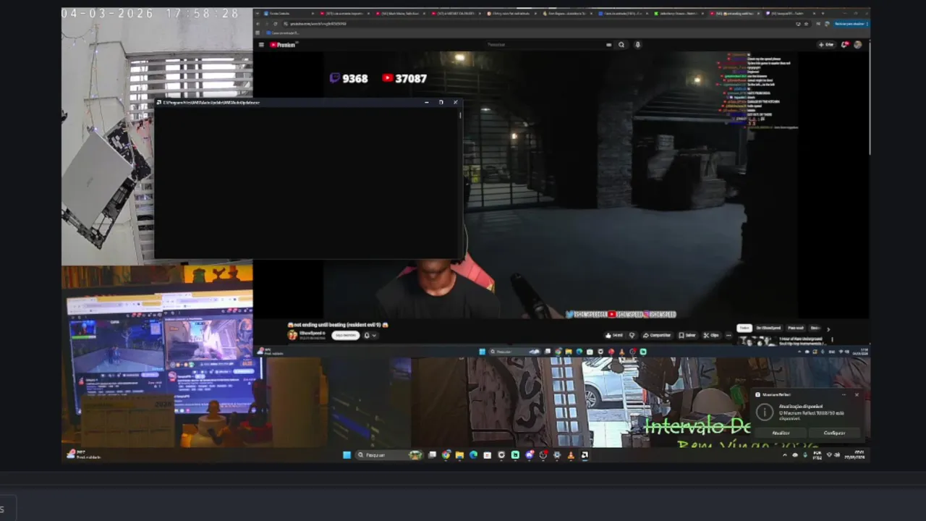The height and width of the screenshot is (521, 926).
Task: Click the Clips scissors button
Action: 710,335
